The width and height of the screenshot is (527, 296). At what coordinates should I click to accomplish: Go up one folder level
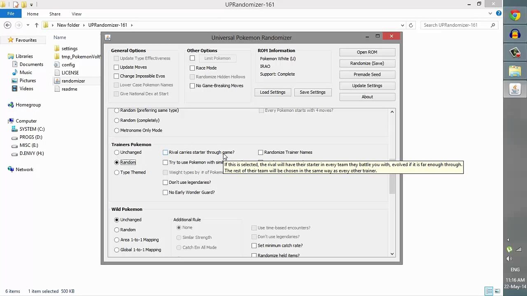(37, 25)
